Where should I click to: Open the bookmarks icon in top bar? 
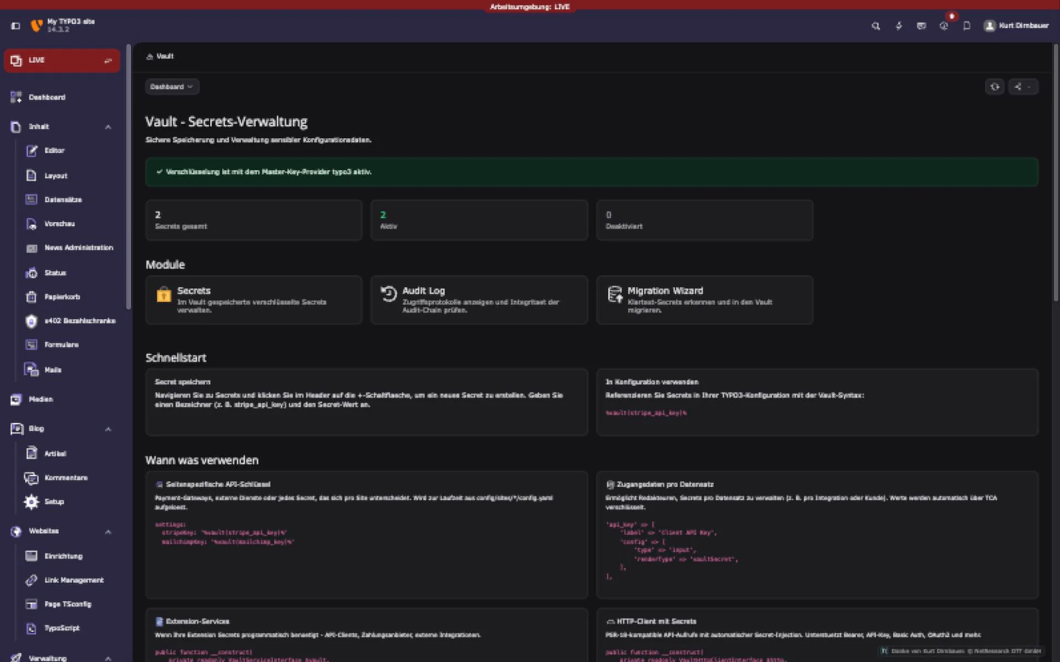pos(967,26)
